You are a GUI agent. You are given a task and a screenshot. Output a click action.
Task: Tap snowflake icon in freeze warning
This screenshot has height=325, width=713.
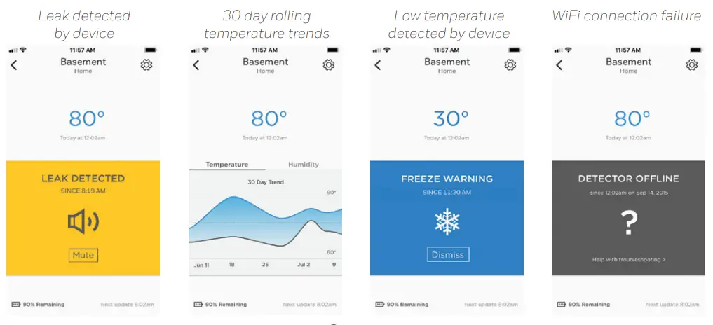coord(447,222)
